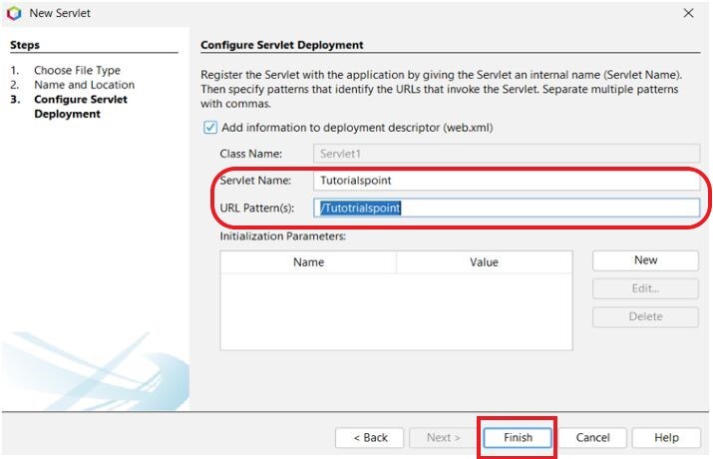Click the Edit... parameter button
This screenshot has width=713, height=459.
[x=645, y=288]
